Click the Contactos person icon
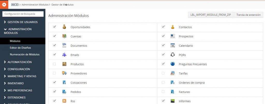265x104 pixels. click(173, 27)
